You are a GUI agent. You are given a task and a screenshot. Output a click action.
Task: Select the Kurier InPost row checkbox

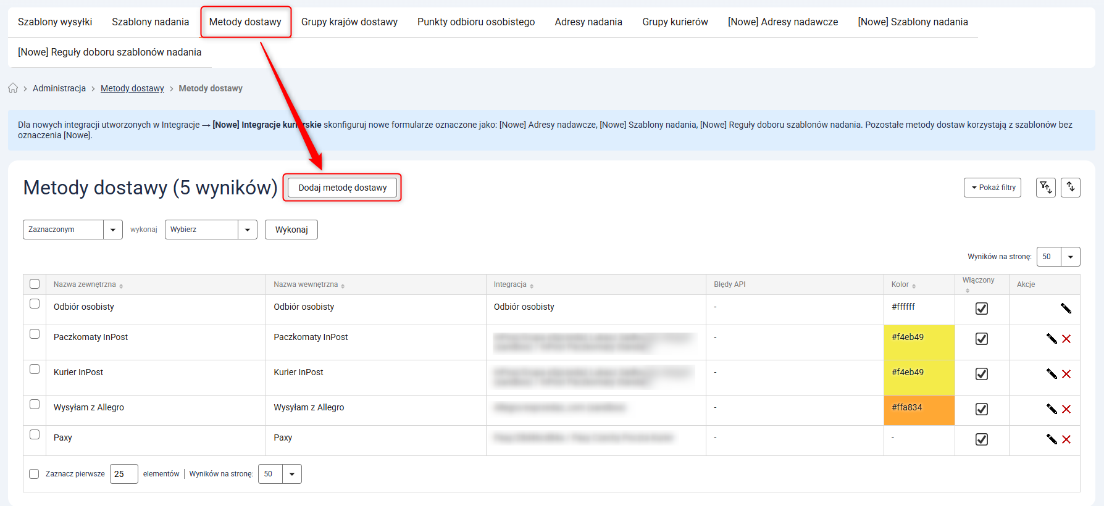[x=35, y=369]
